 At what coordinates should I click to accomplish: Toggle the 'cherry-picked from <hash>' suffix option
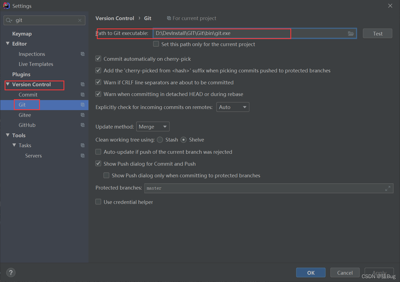pyautogui.click(x=98, y=70)
